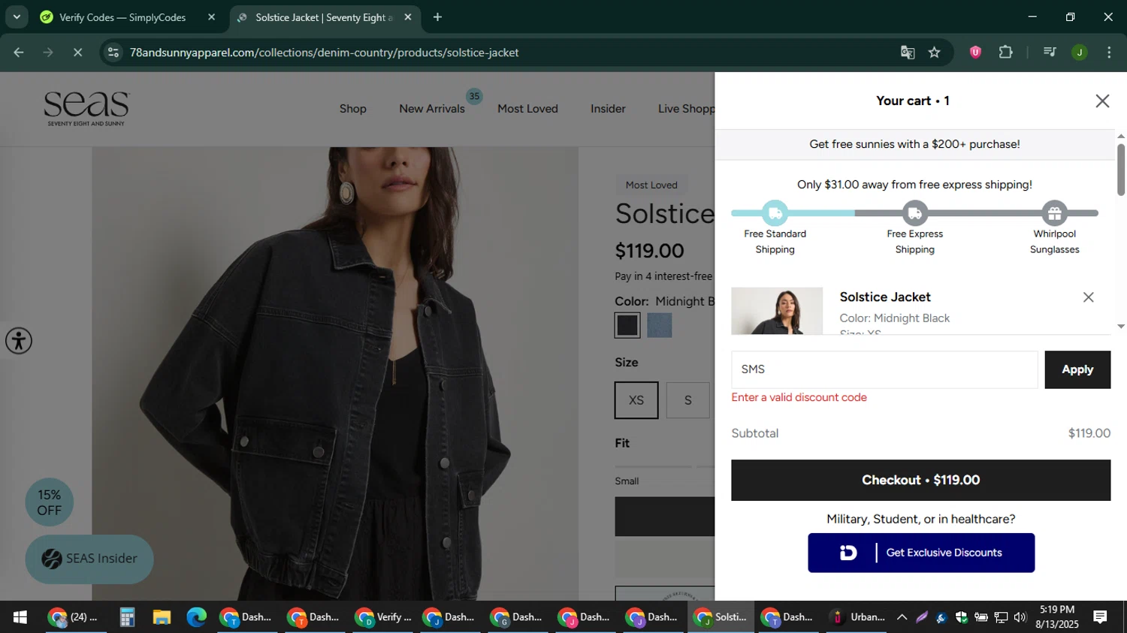The width and height of the screenshot is (1127, 633).
Task: Click 'Enter a valid discount code' message
Action: coord(799,397)
